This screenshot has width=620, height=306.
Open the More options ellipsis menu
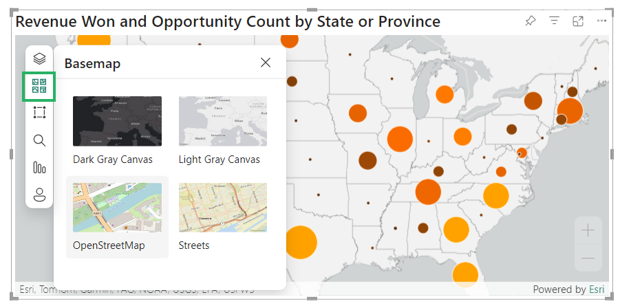[602, 21]
